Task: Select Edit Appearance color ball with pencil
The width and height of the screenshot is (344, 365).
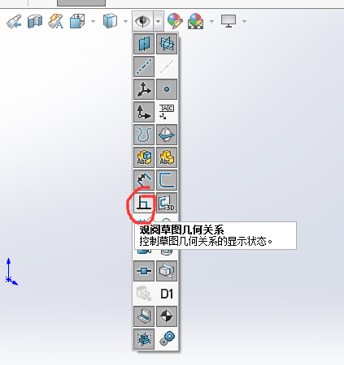Action: [x=175, y=21]
